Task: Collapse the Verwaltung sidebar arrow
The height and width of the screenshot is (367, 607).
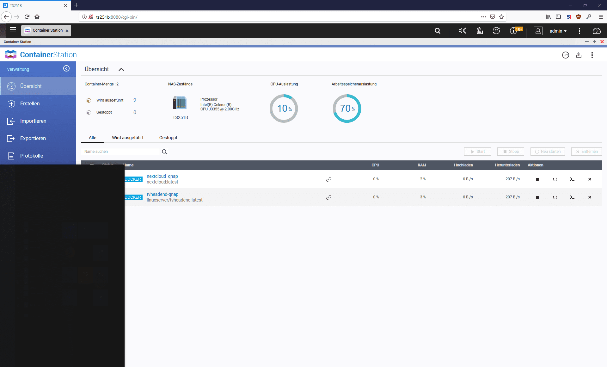Action: tap(66, 69)
